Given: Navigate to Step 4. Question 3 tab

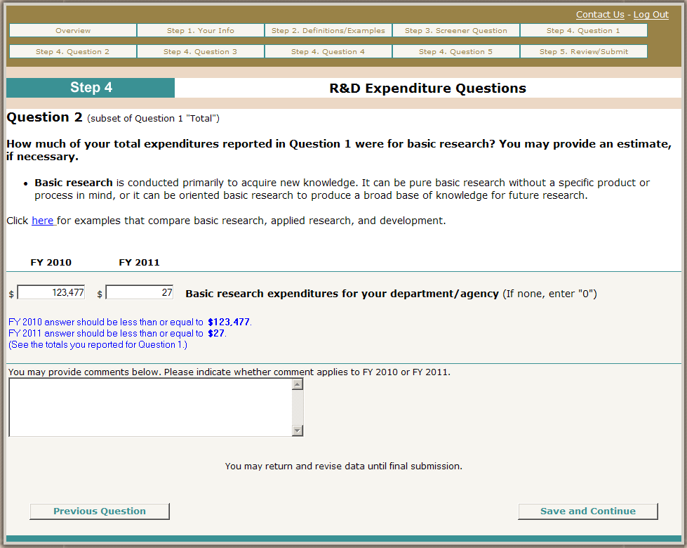Looking at the screenshot, I should click(201, 52).
